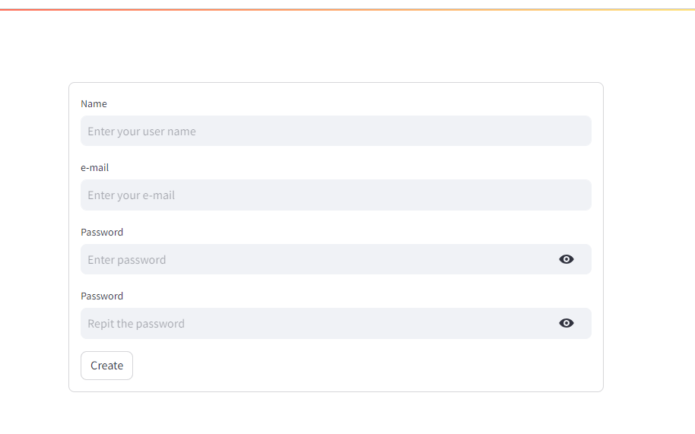
Task: Click into the e-mail input field
Action: pyautogui.click(x=335, y=195)
